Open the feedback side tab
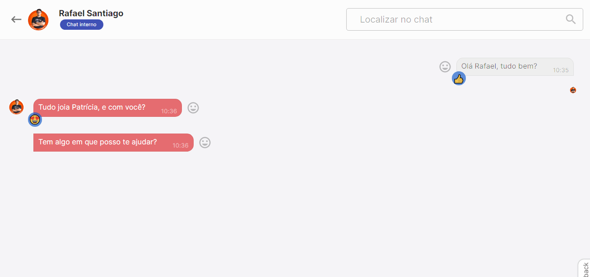This screenshot has height=277, width=590. [x=584, y=268]
